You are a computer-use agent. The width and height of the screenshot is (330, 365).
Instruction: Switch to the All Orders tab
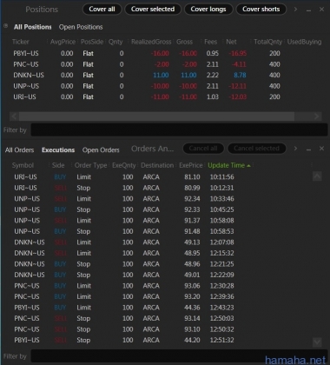click(19, 150)
